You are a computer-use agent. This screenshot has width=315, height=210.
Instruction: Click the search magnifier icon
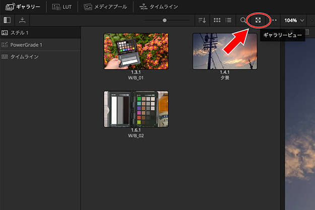pos(243,20)
